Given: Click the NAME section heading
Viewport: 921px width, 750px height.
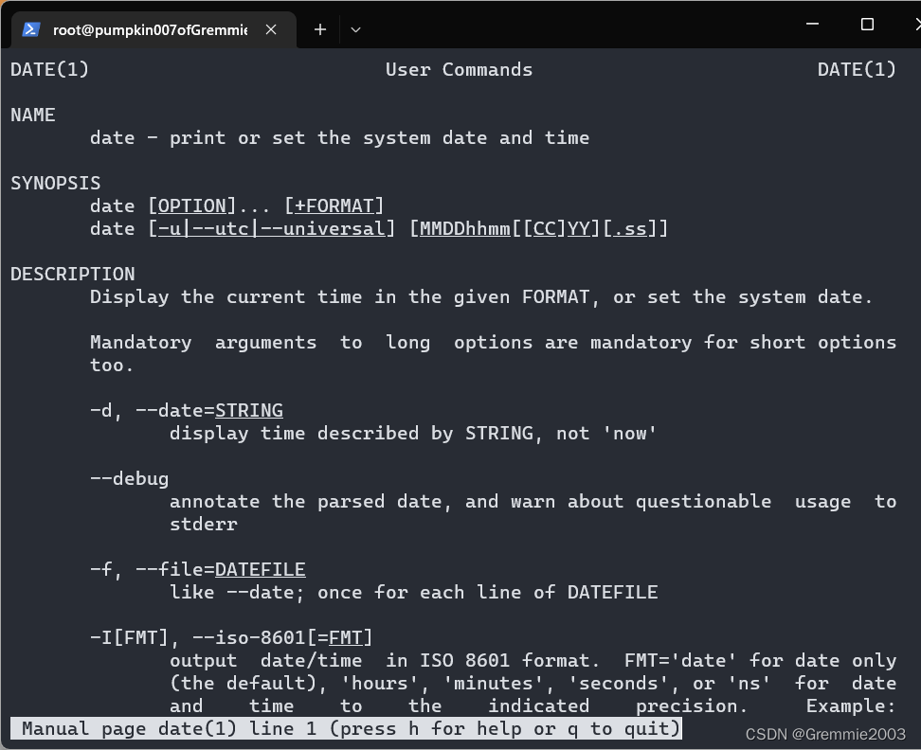Looking at the screenshot, I should pyautogui.click(x=33, y=115).
